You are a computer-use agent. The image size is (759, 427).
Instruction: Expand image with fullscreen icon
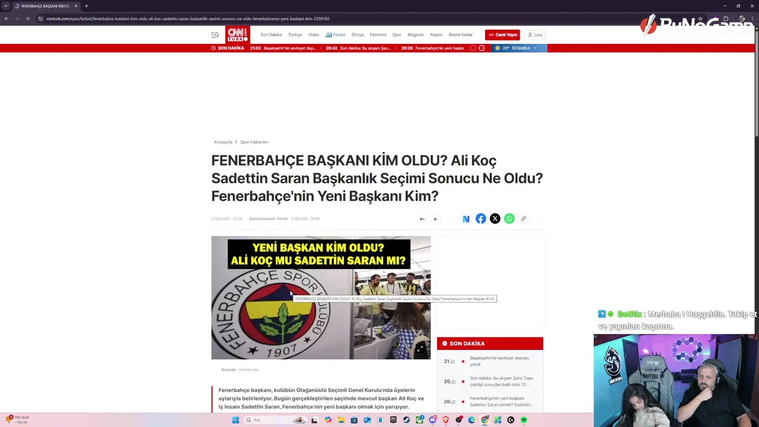[x=420, y=349]
